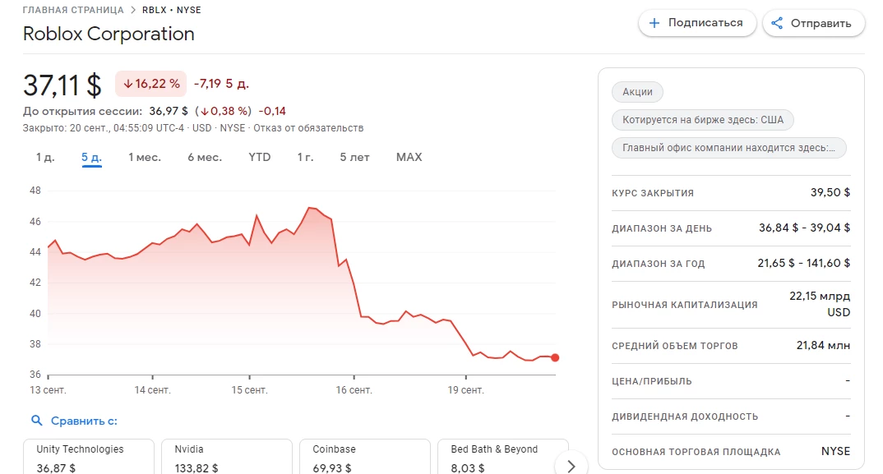Click the 16,22 % decline badge
Image resolution: width=883 pixels, height=474 pixels.
151,84
